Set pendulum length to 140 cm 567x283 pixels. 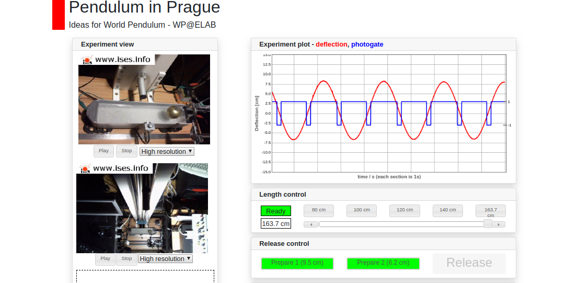pos(448,211)
